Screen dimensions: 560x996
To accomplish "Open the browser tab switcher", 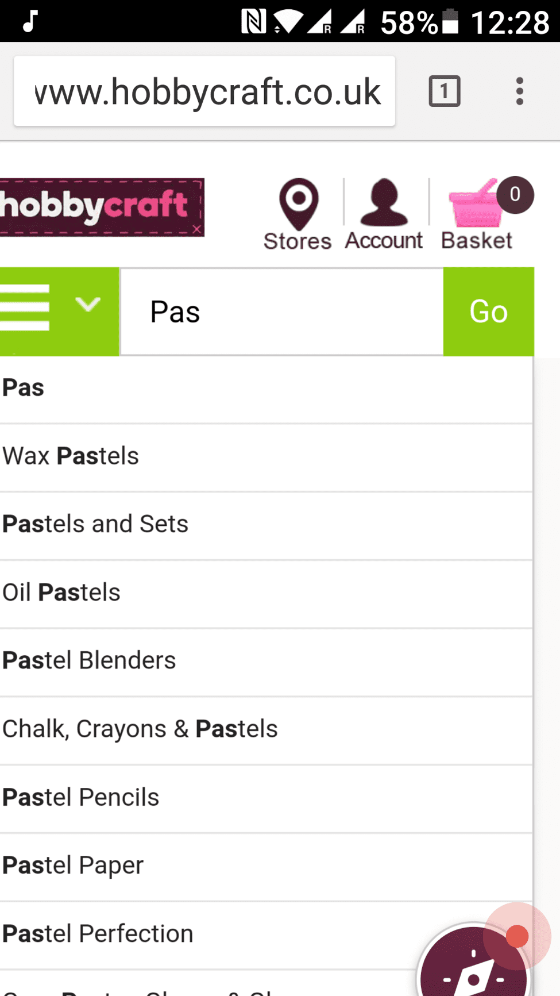I will coord(444,91).
